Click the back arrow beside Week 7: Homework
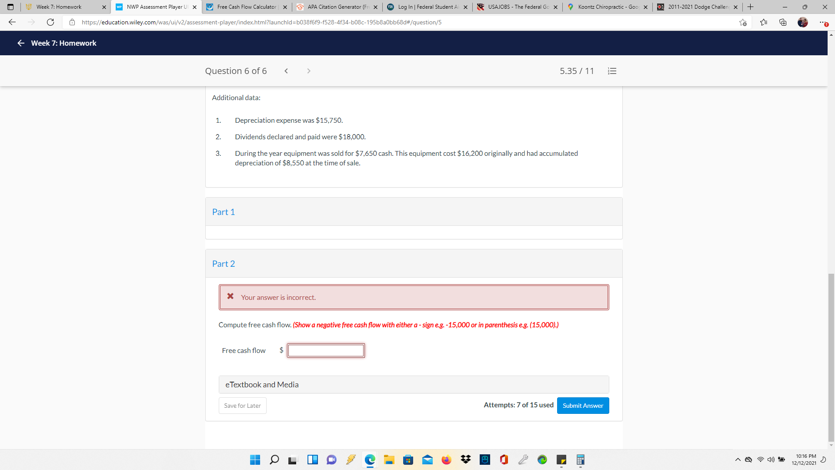 (x=20, y=43)
